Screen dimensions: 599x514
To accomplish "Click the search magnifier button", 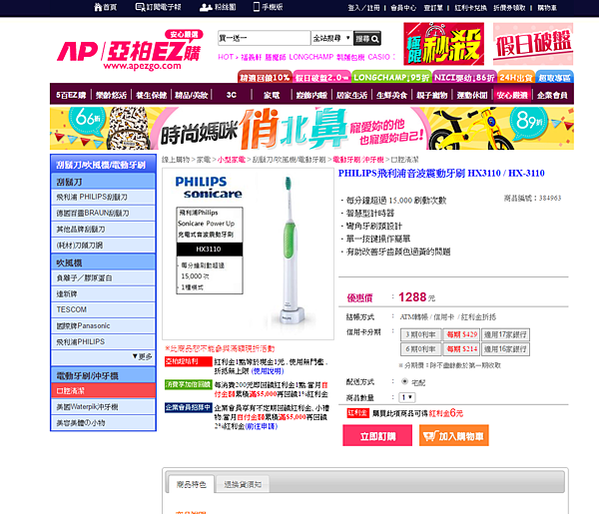I will tap(367, 39).
